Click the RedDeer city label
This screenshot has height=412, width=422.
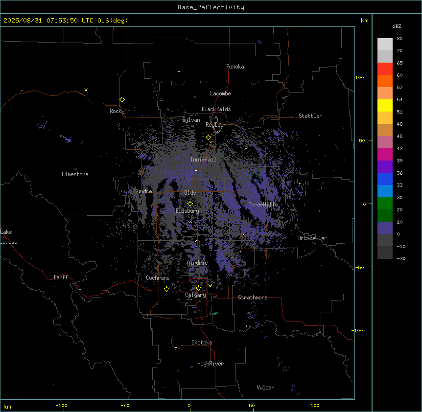click(215, 125)
